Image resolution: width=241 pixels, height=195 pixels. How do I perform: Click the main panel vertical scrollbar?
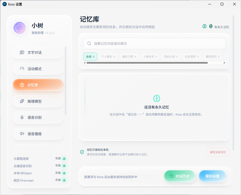coord(233,83)
